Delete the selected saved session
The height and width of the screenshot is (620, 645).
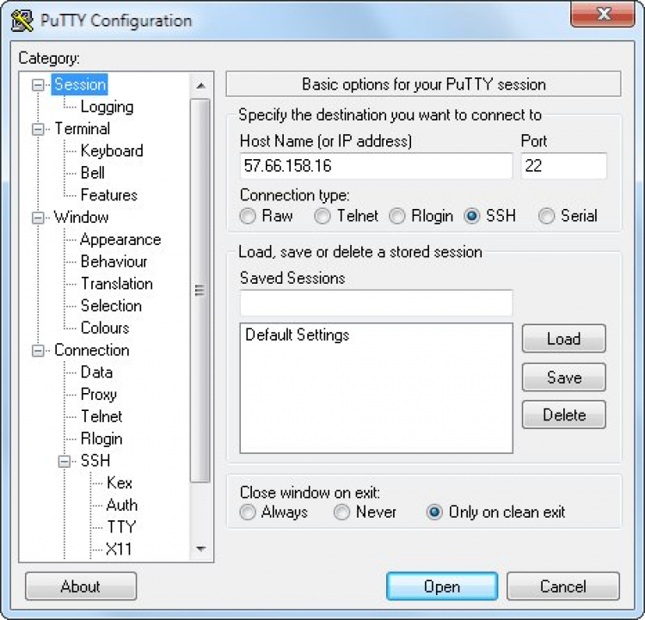pos(564,414)
